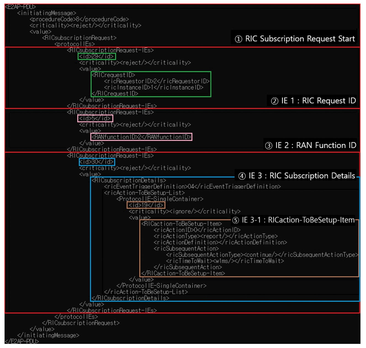Viewport: 366px width, 348px height.
Task: Click the ricRequestorID value line
Action: pyautogui.click(x=157, y=81)
